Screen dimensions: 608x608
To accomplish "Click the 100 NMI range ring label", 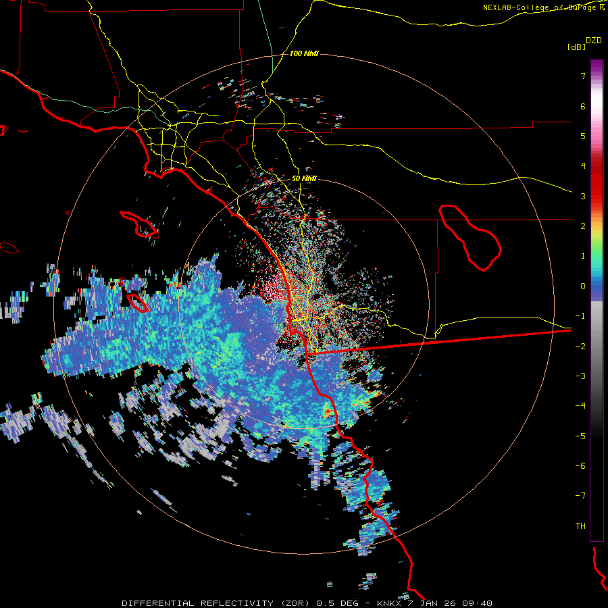I will click(304, 53).
